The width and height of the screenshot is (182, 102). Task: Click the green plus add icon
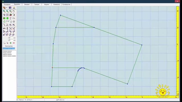point(11,43)
